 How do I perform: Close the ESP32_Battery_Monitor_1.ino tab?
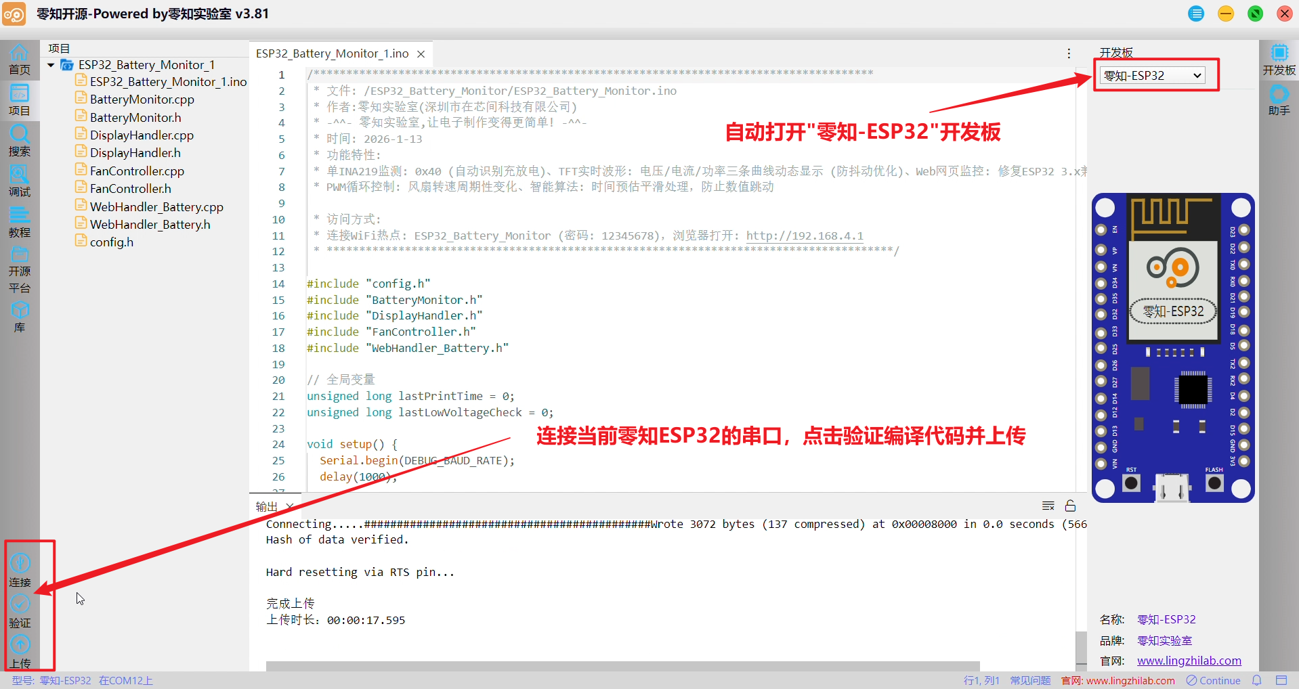421,54
